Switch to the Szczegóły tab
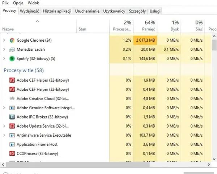The width and height of the screenshot is (217, 174). tap(137, 11)
